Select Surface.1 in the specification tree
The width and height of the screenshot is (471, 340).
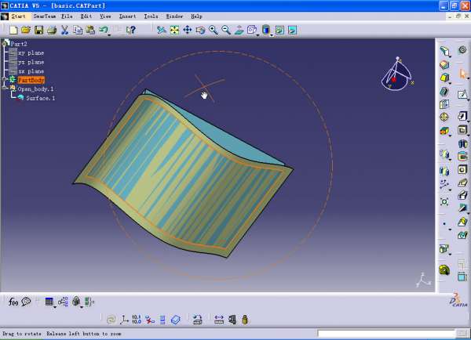click(40, 98)
